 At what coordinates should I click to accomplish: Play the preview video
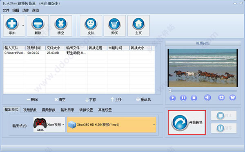point(172,98)
